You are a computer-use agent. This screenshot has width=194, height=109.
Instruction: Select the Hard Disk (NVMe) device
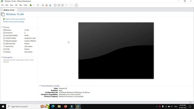click(19, 35)
